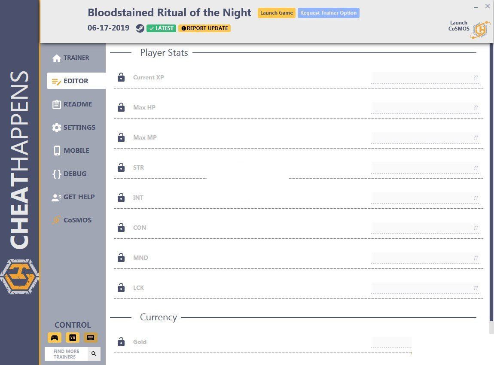The width and height of the screenshot is (494, 365).
Task: Click the Max HP value field
Action: click(x=425, y=108)
